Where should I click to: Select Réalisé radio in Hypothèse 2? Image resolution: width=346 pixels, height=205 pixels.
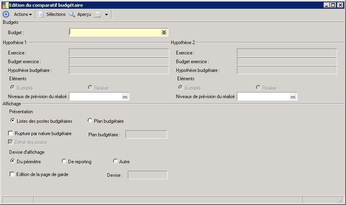pyautogui.click(x=258, y=87)
